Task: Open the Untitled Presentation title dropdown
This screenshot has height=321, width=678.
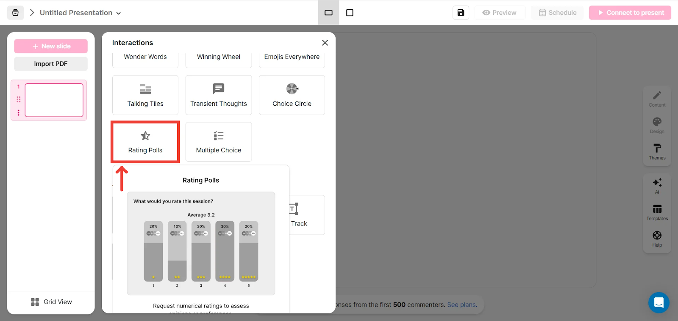Action: pyautogui.click(x=81, y=13)
